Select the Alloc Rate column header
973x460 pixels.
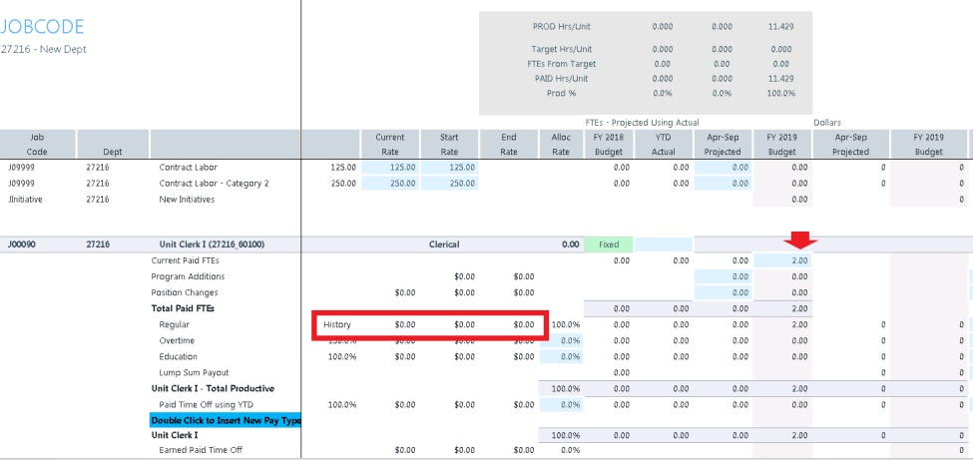click(x=561, y=144)
